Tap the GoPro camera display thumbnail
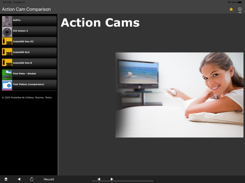This screenshot has height=183, width=245. tap(7, 21)
